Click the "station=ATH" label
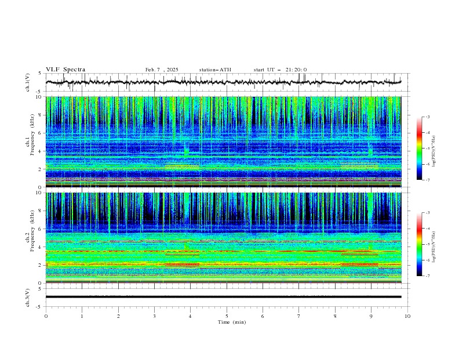The image size is (459, 355). pos(215,70)
